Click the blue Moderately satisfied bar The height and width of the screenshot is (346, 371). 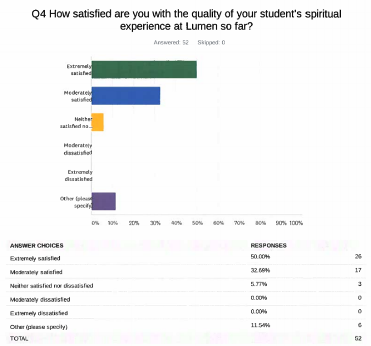[126, 96]
